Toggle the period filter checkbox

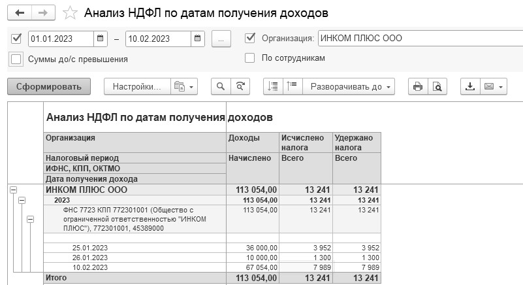pos(16,39)
